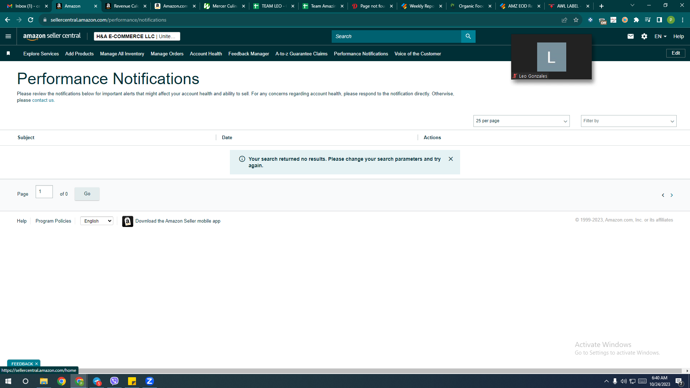Open File Explorer from taskbar
This screenshot has width=690, height=388.
44,381
